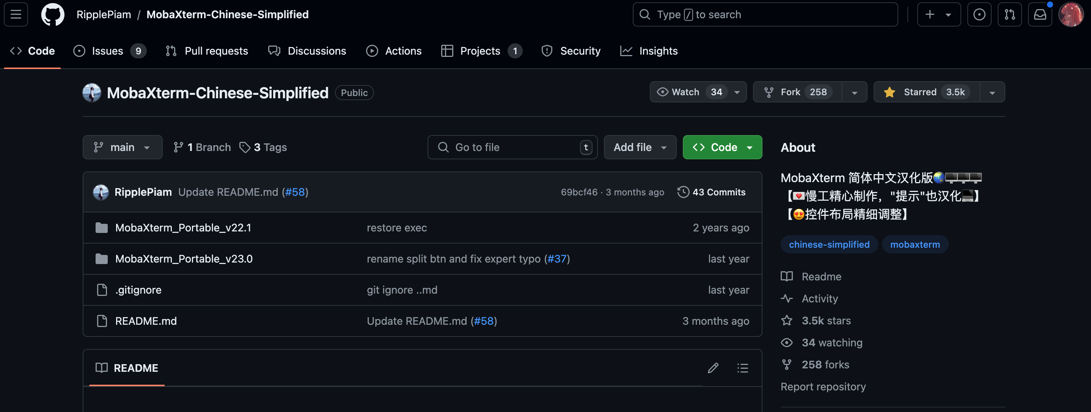Expand the Add file dropdown
1091x412 pixels.
point(640,147)
